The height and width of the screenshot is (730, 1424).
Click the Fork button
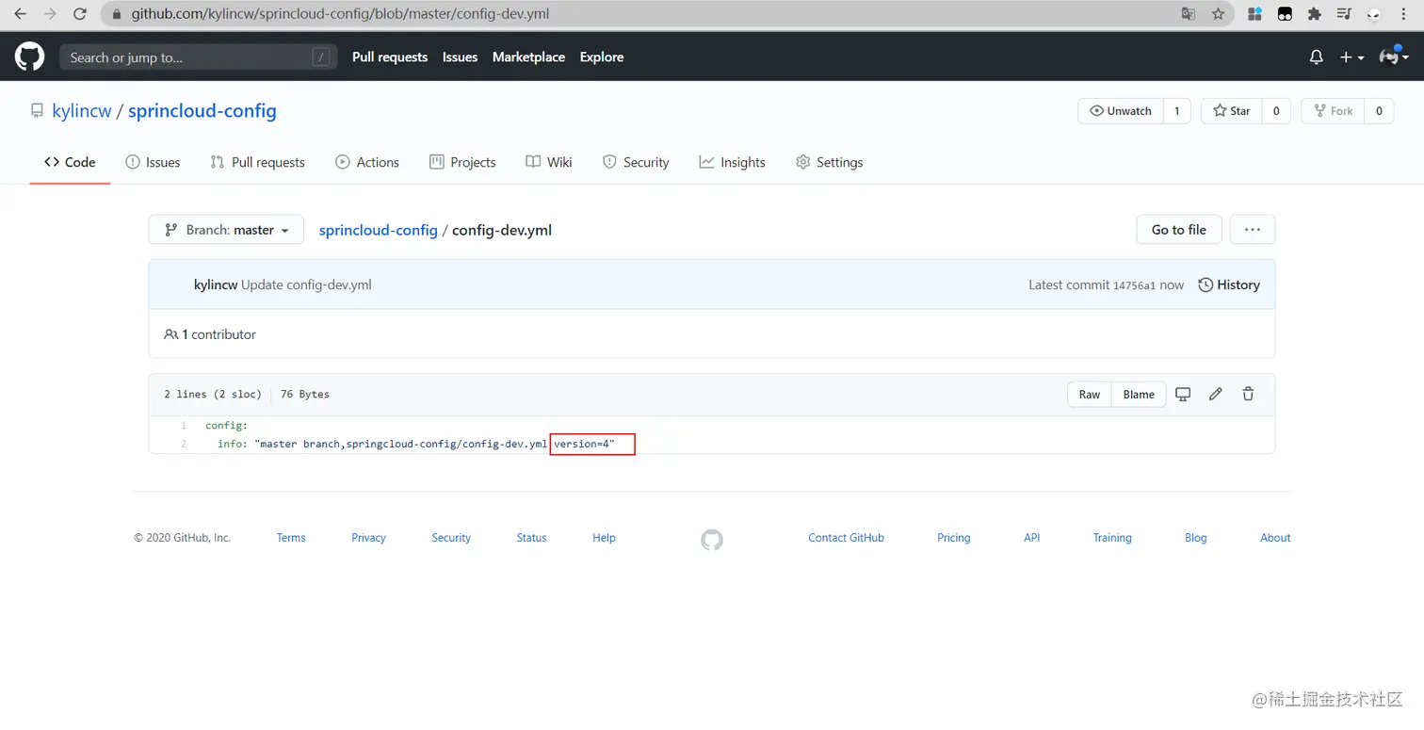[1333, 111]
